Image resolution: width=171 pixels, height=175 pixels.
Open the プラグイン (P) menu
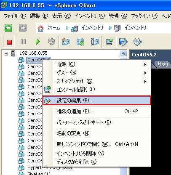pos(144,16)
